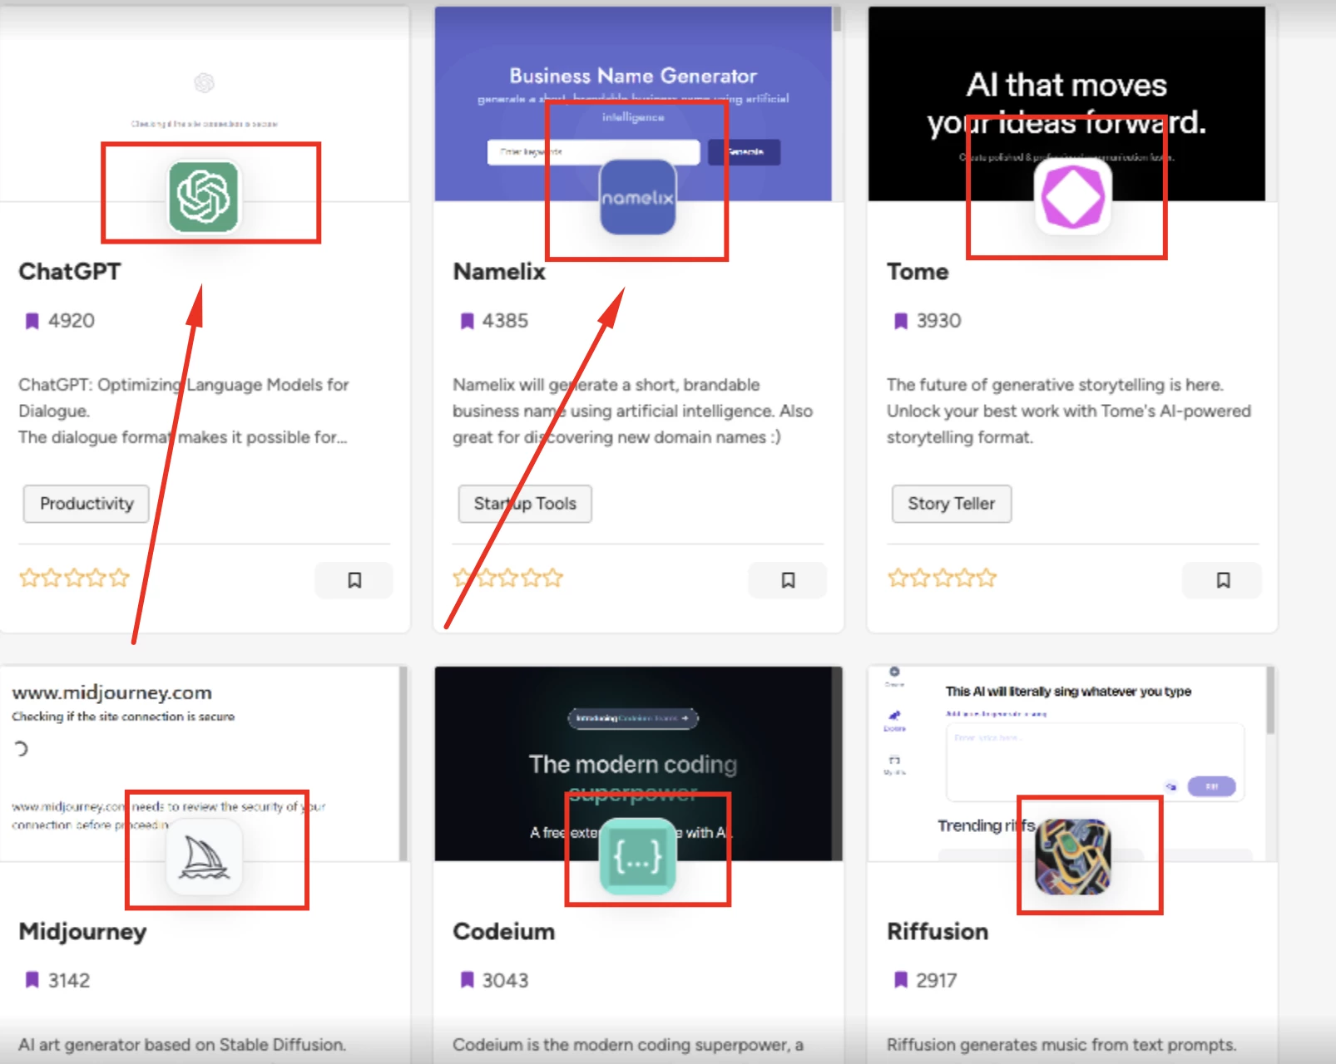Click the ChatGPT green logo icon

tap(204, 197)
